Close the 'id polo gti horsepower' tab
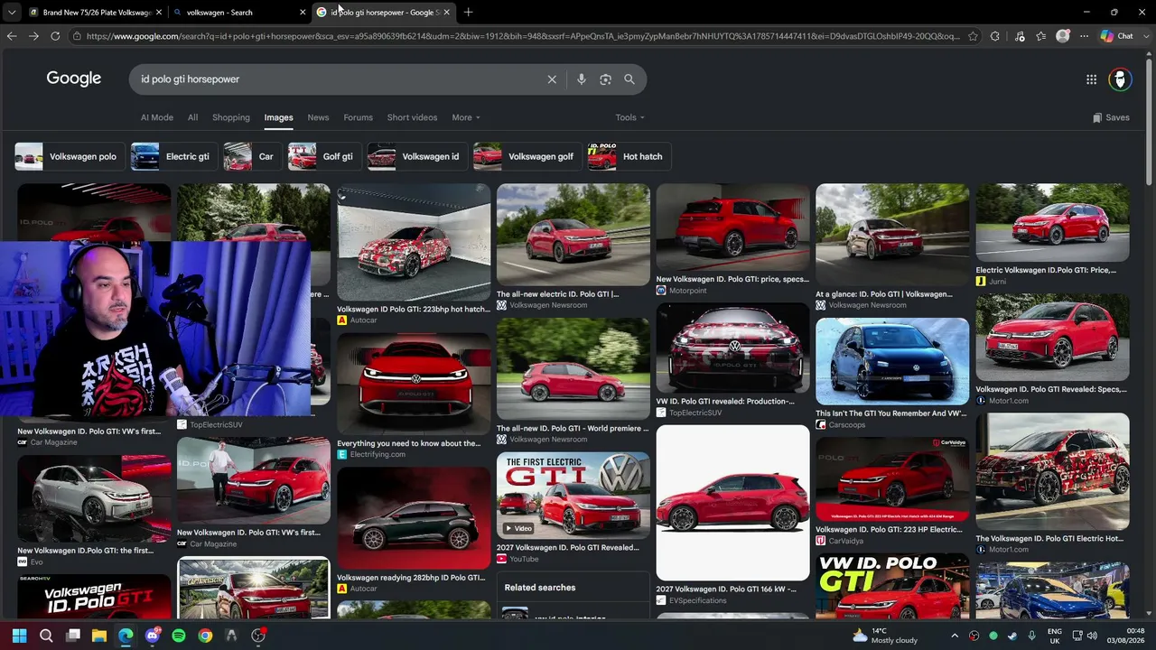This screenshot has width=1156, height=650. point(446,13)
